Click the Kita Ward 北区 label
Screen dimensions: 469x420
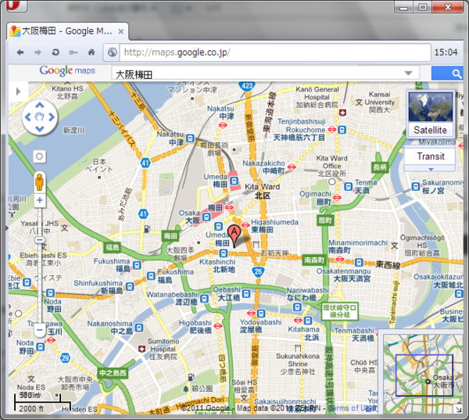pyautogui.click(x=263, y=191)
